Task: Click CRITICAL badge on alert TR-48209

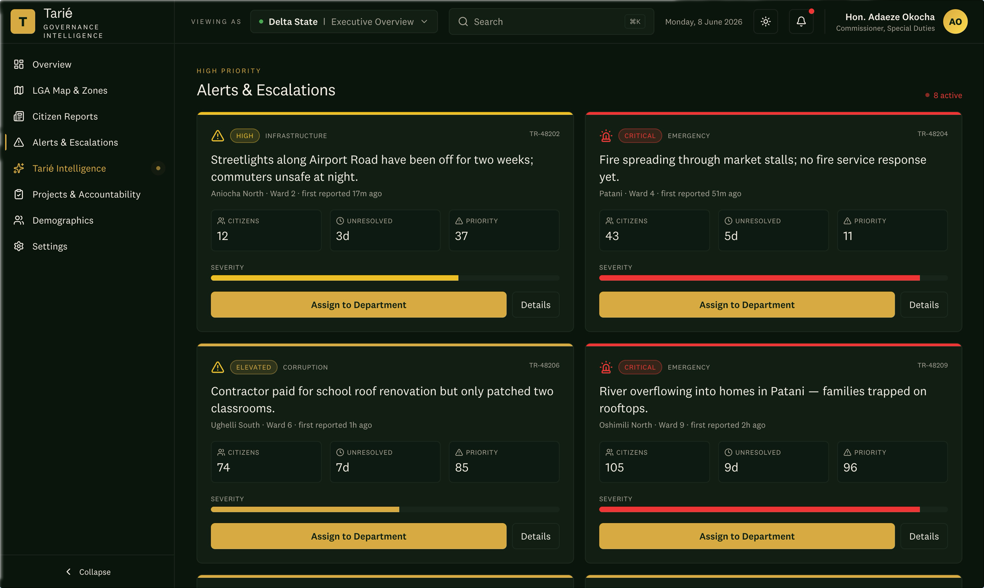Action: tap(640, 367)
